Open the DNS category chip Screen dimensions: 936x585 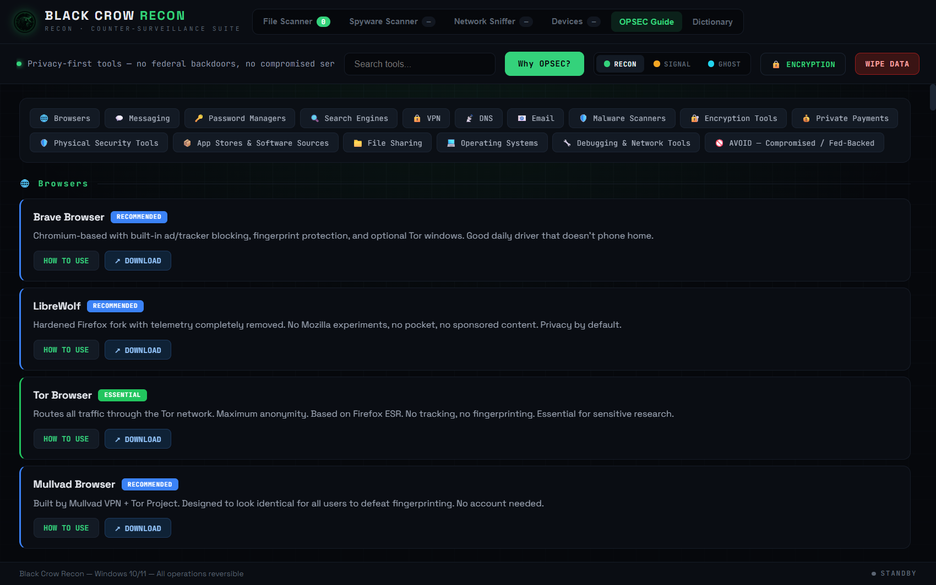pyautogui.click(x=478, y=118)
